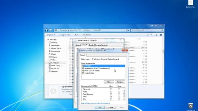Screen dimensions: 198x111
Task: Click Security tab in Permissions dialog
Action: (x=83, y=55)
